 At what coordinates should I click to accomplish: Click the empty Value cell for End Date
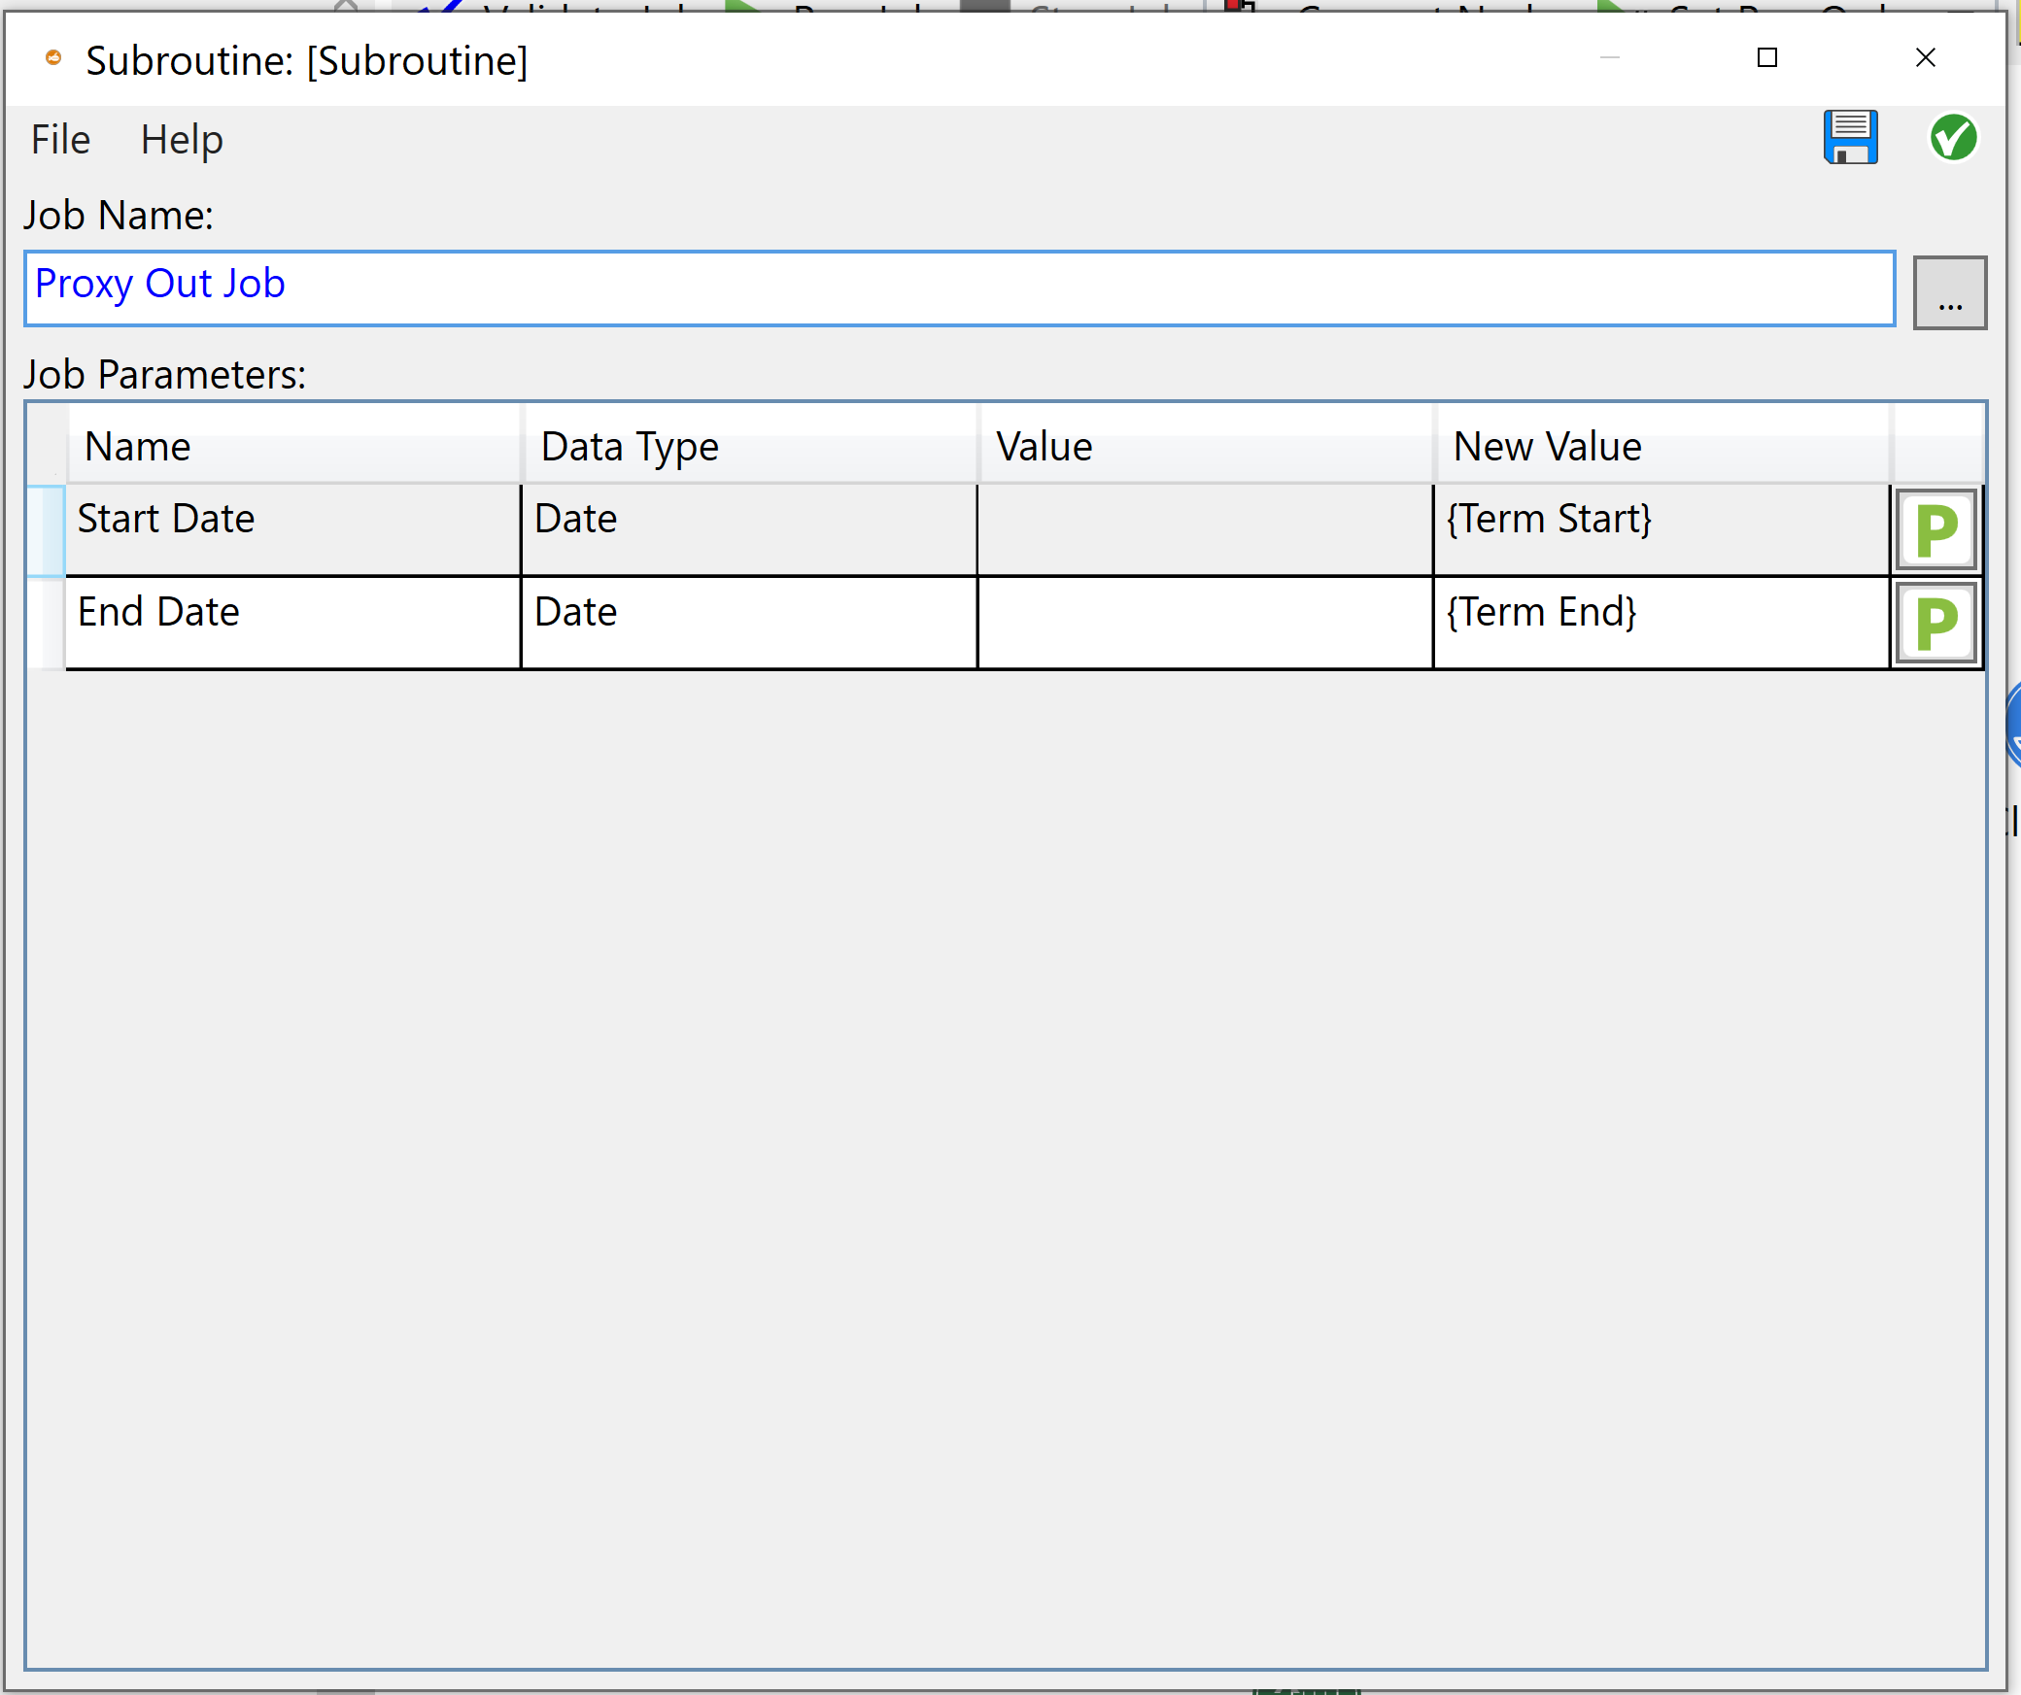click(x=1205, y=622)
